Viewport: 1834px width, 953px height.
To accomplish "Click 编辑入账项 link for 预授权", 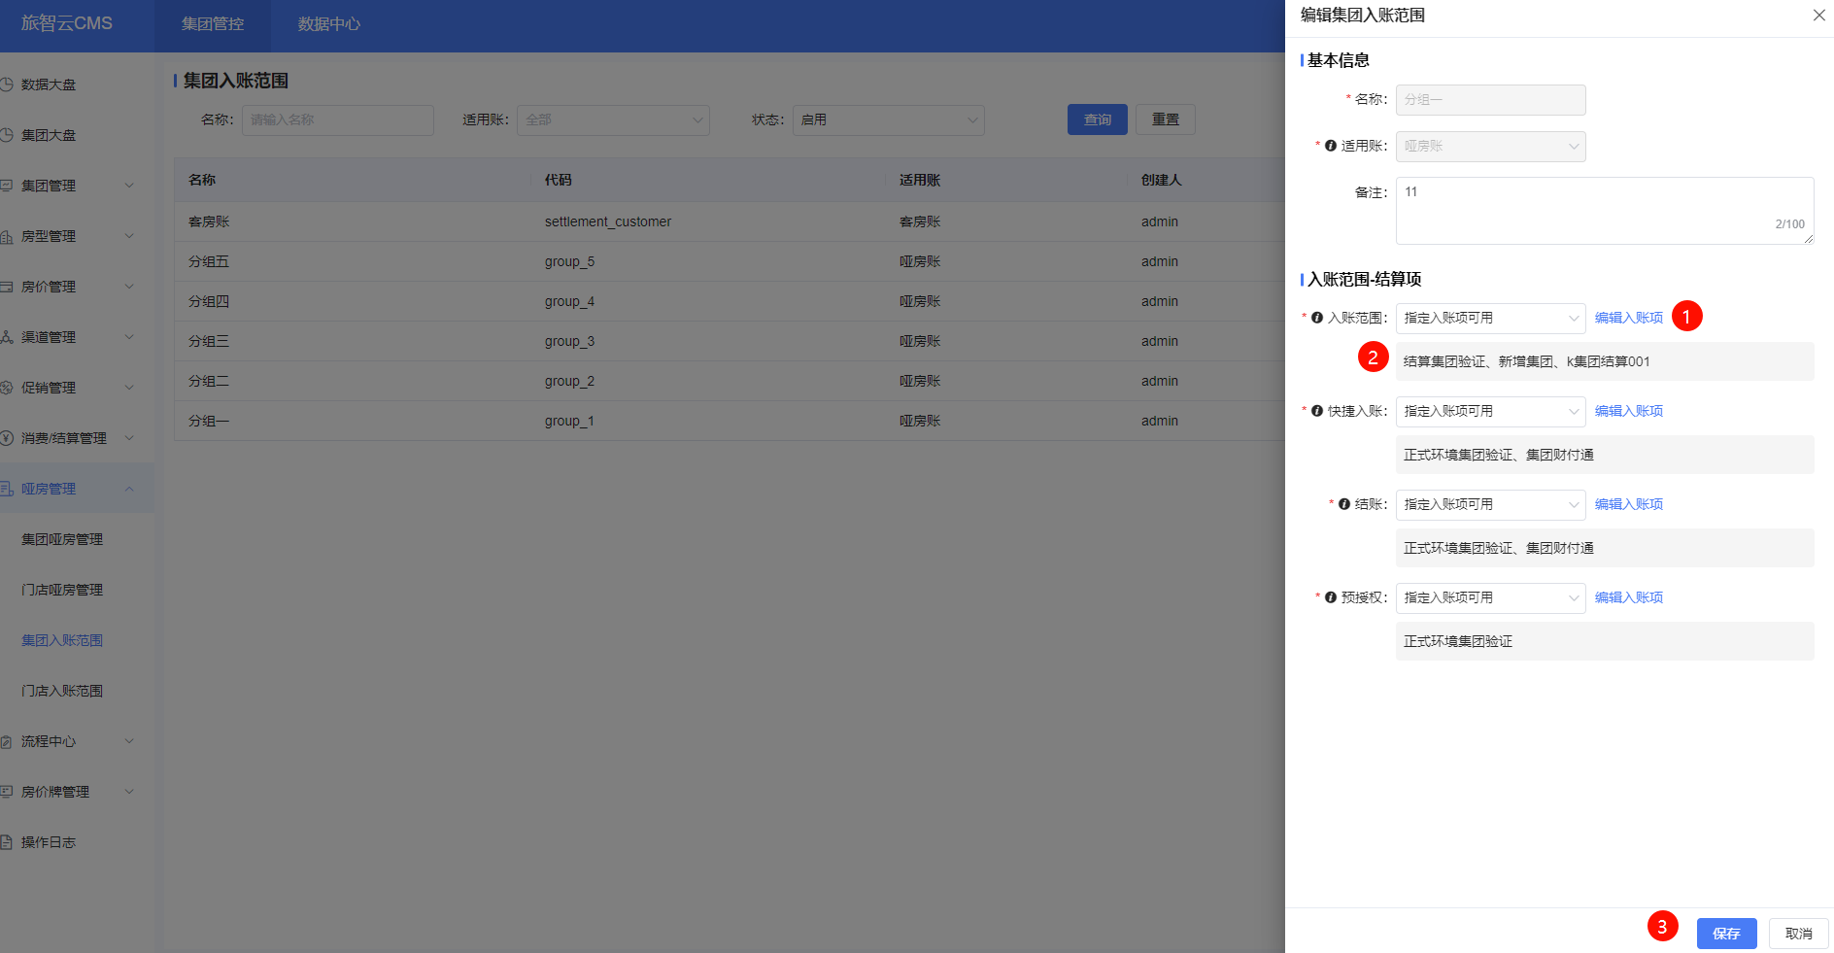I will (x=1629, y=597).
